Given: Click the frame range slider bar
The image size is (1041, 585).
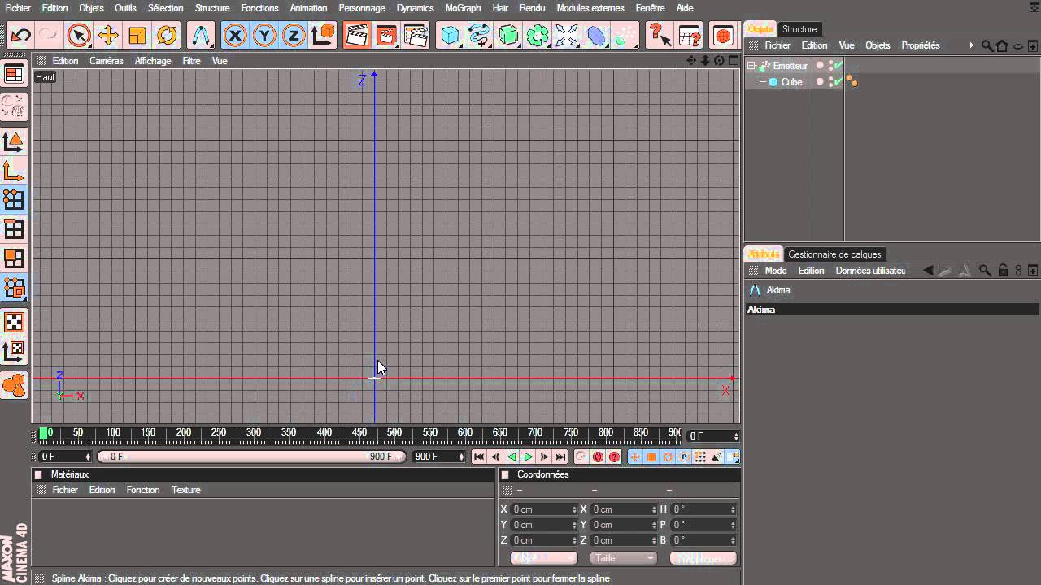Looking at the screenshot, I should point(251,457).
